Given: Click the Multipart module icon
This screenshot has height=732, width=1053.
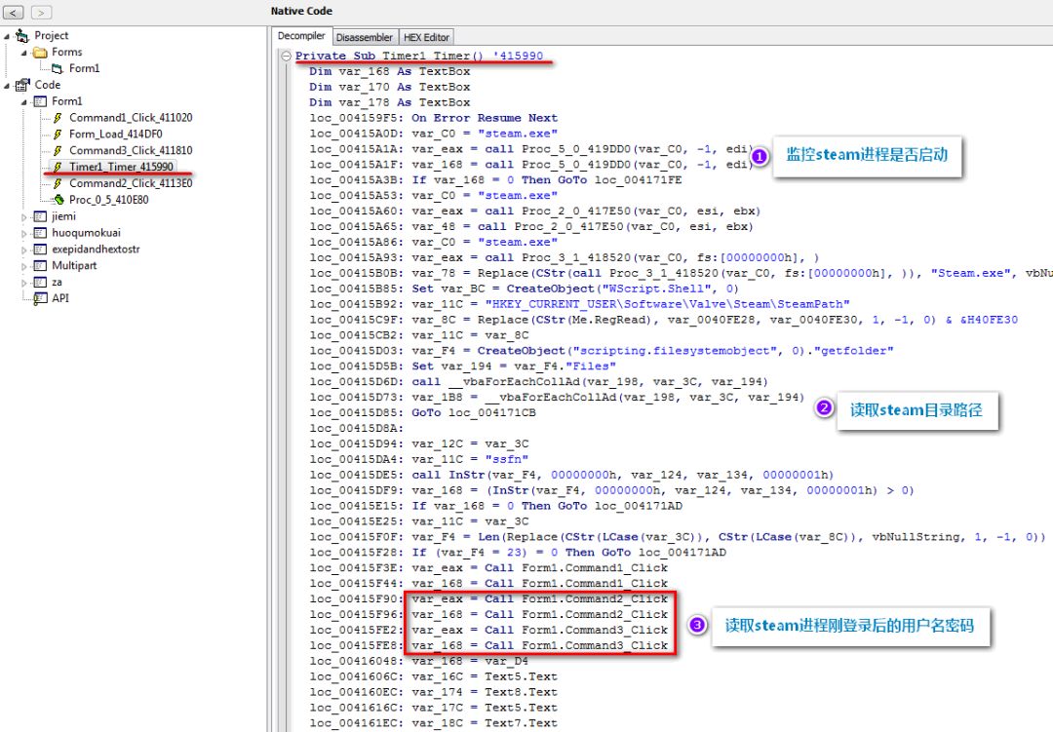Looking at the screenshot, I should point(40,265).
